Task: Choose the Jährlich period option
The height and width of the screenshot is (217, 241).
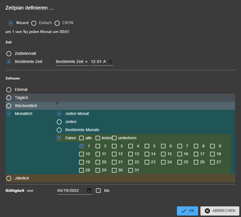Action: [x=9, y=178]
